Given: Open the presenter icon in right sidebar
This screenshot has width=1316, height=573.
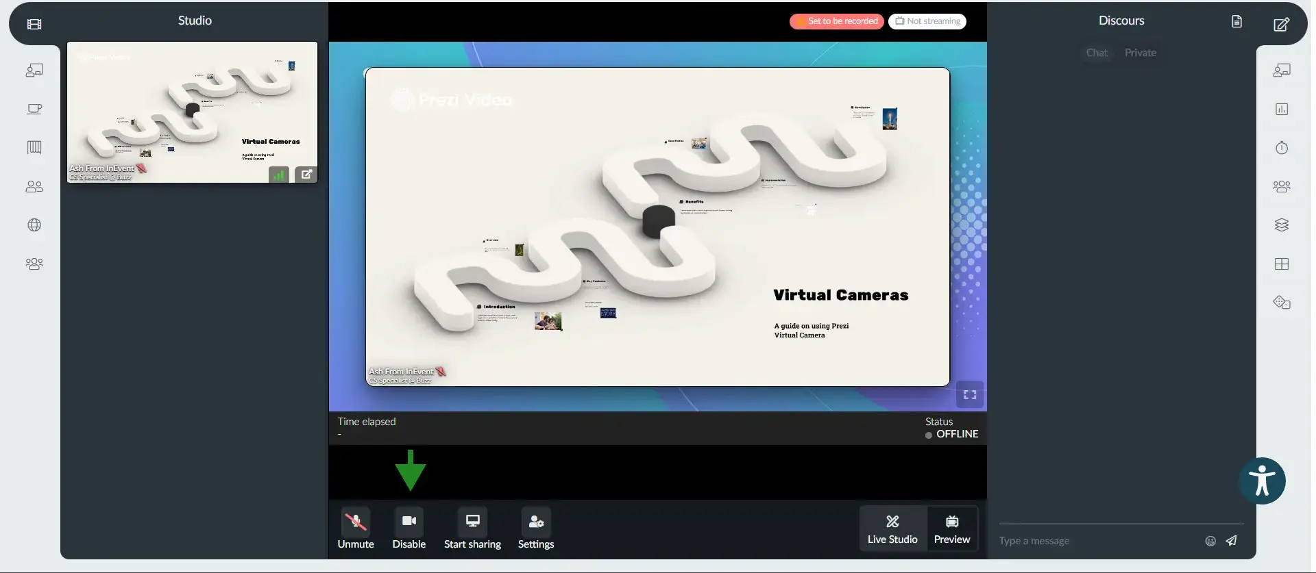Looking at the screenshot, I should [1282, 71].
